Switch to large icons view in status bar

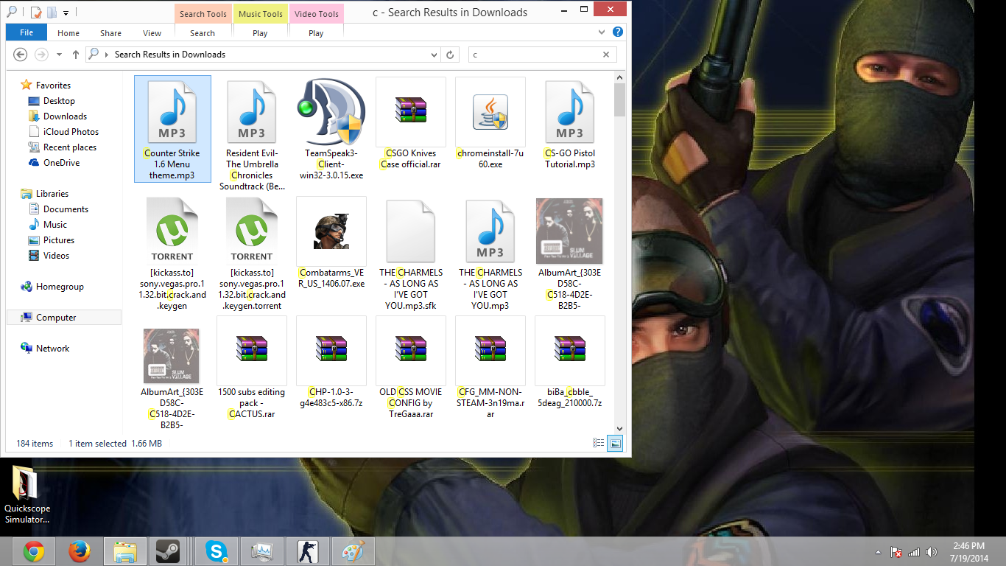615,444
